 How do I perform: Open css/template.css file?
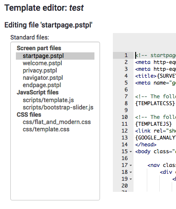(x=46, y=129)
